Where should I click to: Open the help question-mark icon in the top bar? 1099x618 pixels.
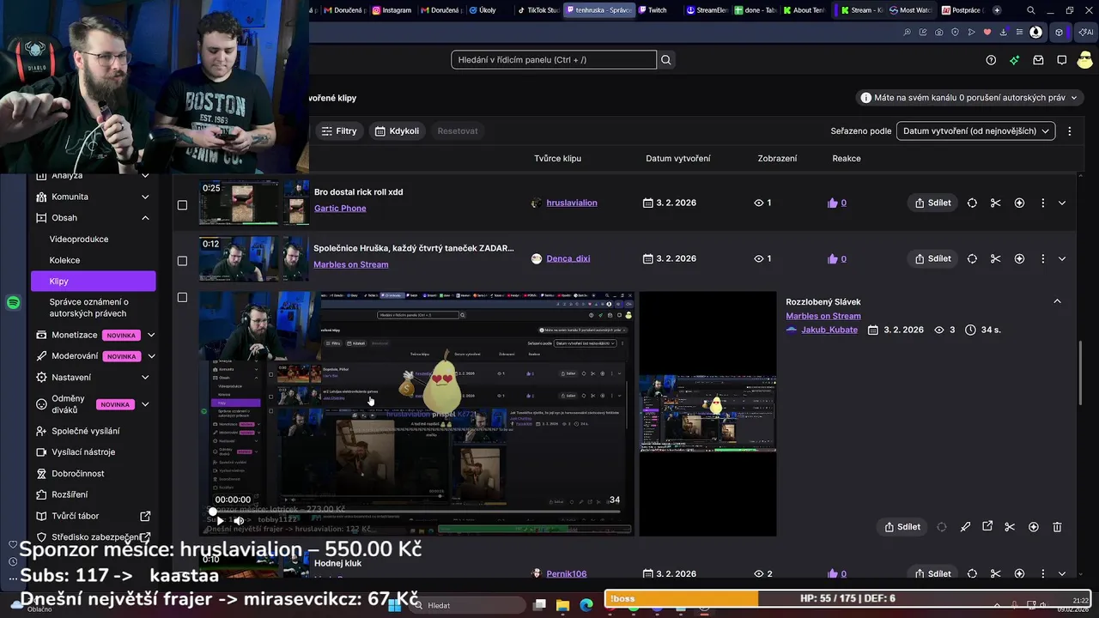[x=991, y=60]
